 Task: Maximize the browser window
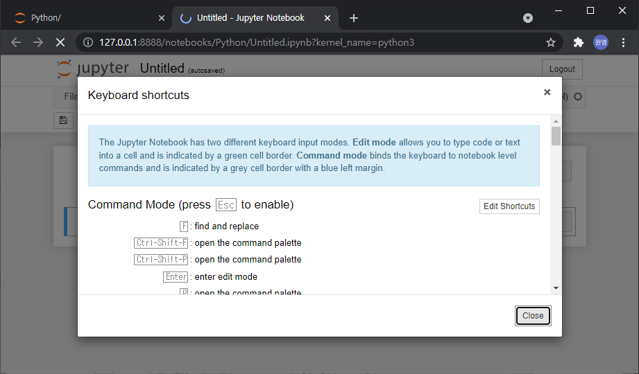pos(590,10)
